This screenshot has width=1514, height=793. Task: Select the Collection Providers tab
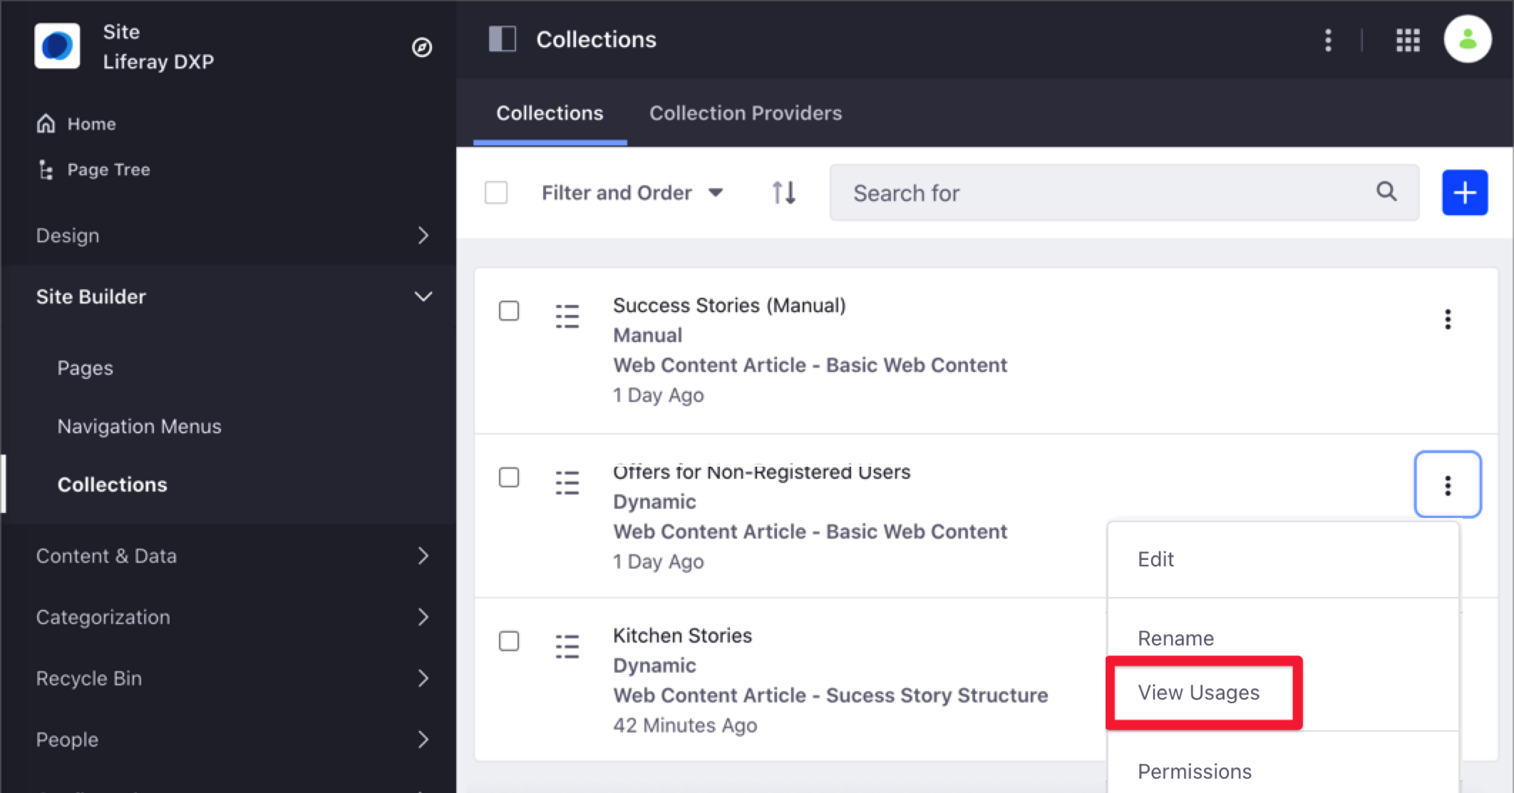746,113
